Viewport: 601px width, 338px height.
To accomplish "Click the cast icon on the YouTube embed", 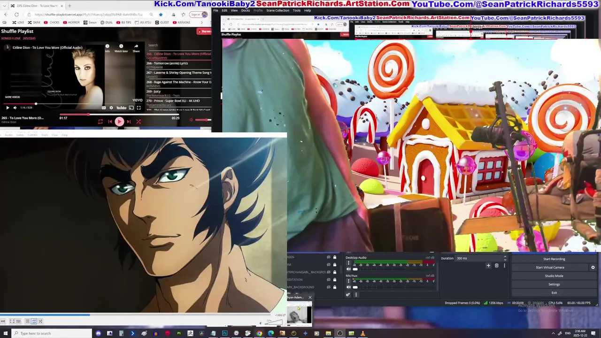I will coord(131,108).
